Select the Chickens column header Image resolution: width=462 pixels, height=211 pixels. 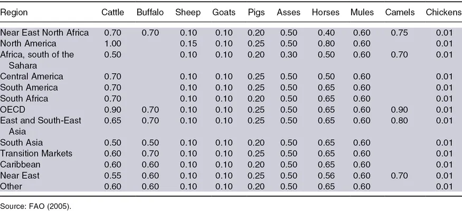tap(444, 12)
